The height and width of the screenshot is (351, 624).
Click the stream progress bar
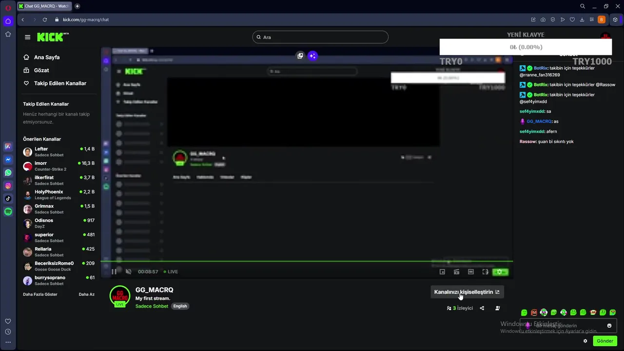point(307,262)
